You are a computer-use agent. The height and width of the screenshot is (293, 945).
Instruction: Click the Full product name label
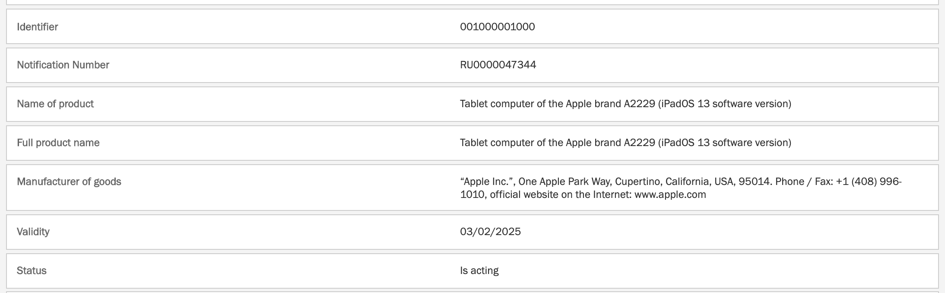pyautogui.click(x=58, y=143)
